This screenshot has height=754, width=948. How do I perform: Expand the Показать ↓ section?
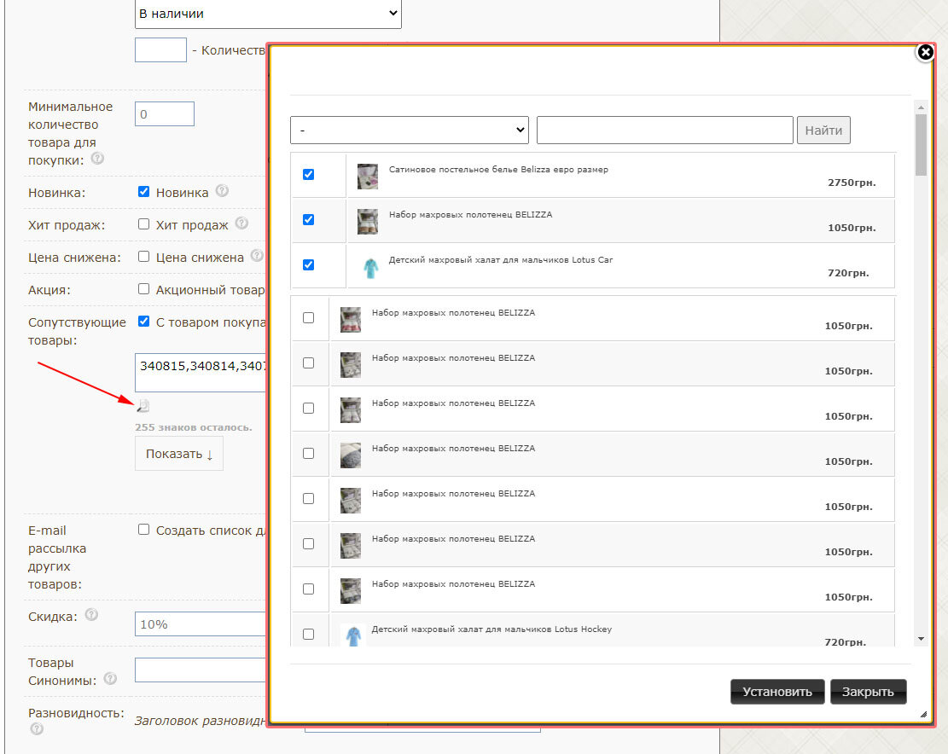[178, 454]
